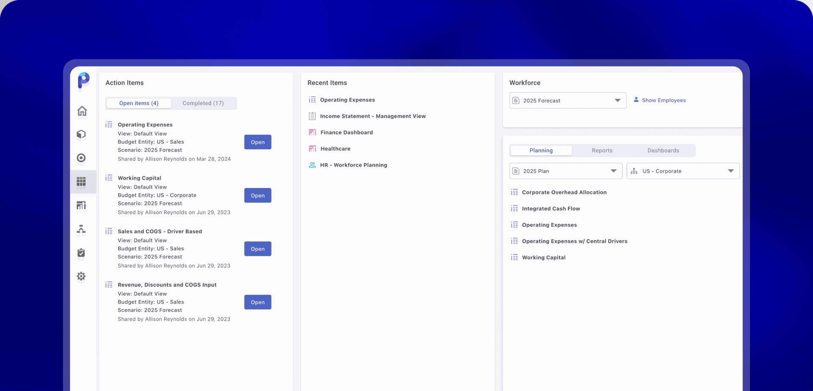Open Operating Expenses in planning list

point(549,225)
